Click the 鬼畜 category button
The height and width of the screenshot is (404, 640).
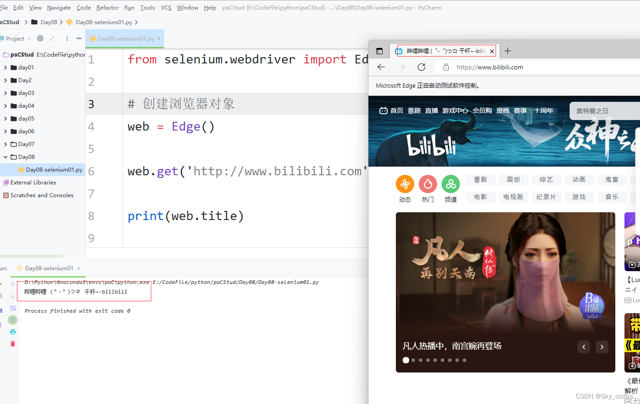(x=612, y=180)
